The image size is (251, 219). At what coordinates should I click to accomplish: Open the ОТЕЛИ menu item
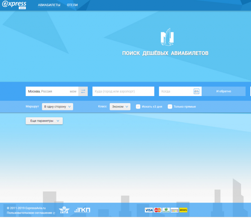pos(72,5)
